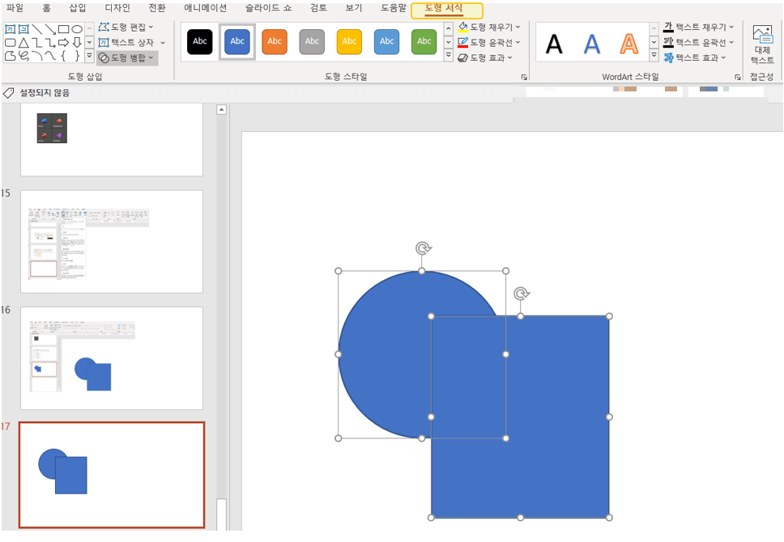Switch to the 검토 tab
The image size is (784, 542).
coord(318,8)
